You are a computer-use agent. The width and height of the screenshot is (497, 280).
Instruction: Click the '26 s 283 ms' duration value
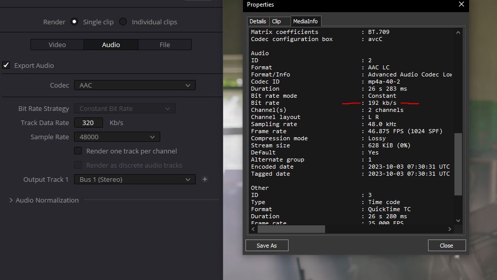pyautogui.click(x=387, y=89)
